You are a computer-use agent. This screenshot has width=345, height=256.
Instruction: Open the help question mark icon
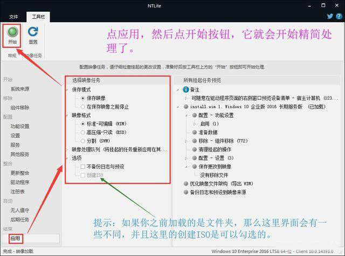(339, 16)
